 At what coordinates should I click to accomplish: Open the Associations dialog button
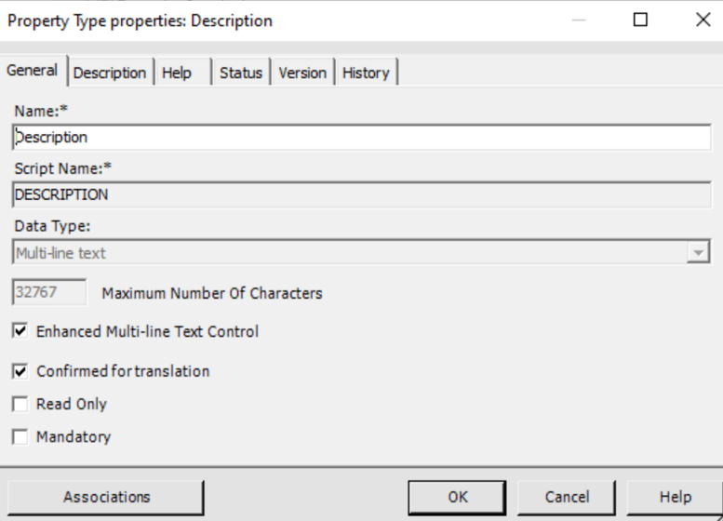[106, 497]
